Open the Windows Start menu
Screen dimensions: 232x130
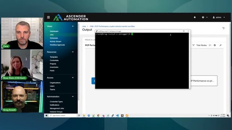46,116
